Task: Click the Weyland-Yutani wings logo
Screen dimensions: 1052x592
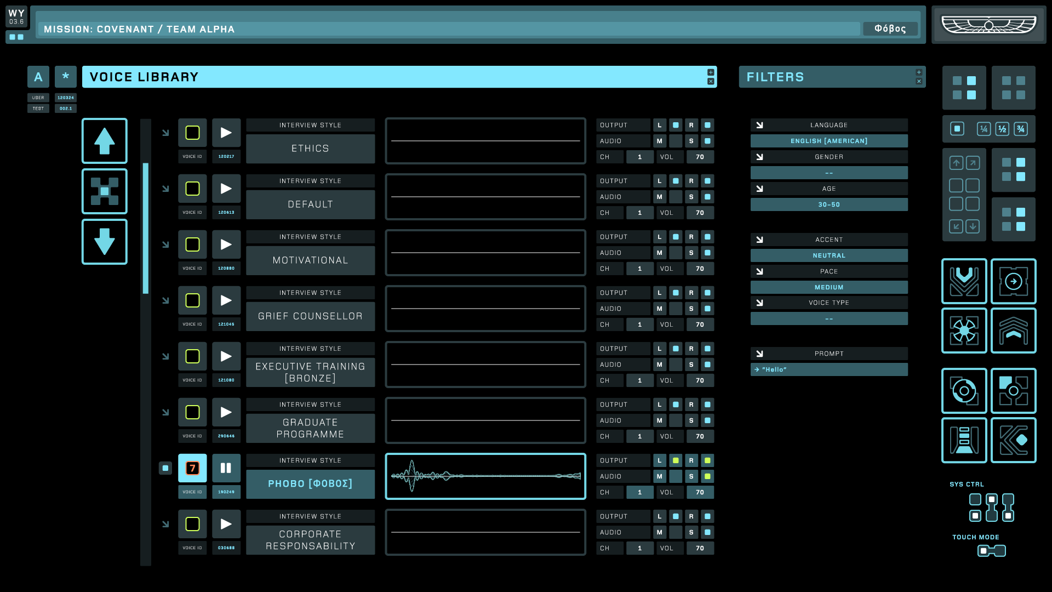Action: [988, 25]
